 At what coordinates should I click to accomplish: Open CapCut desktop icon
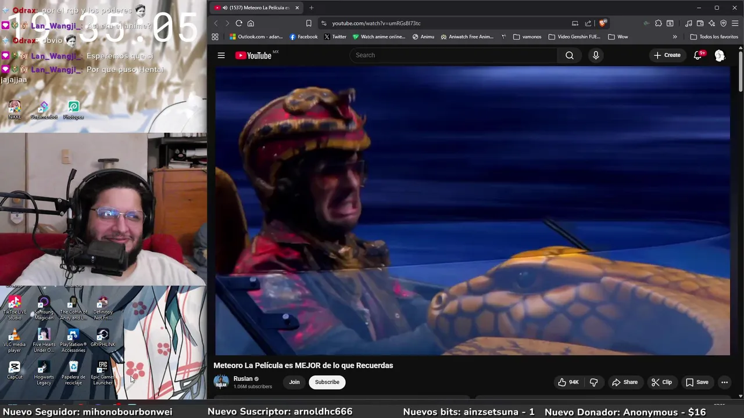point(15,370)
